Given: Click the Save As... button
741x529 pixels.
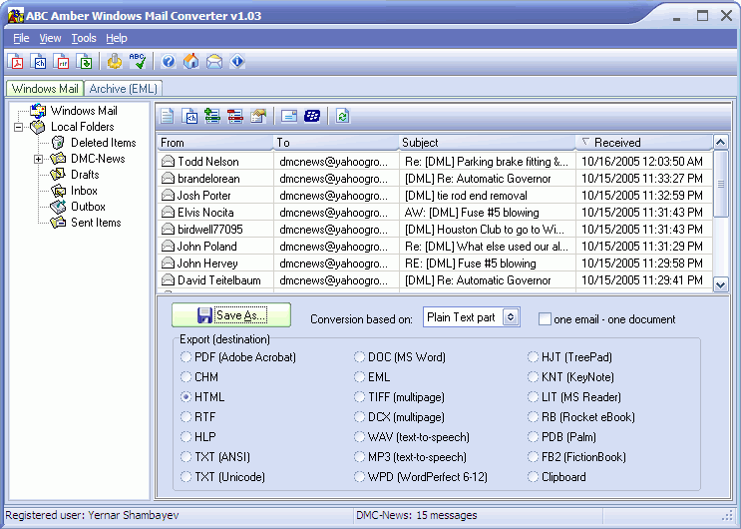Looking at the screenshot, I should coord(231,315).
